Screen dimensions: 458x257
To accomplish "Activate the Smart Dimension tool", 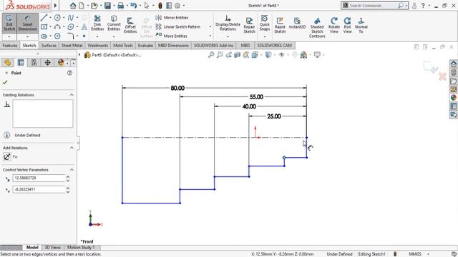I will tap(27, 24).
